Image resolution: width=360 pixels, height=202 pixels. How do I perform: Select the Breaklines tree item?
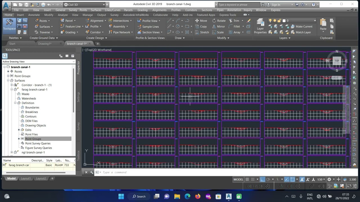[x=31, y=112]
